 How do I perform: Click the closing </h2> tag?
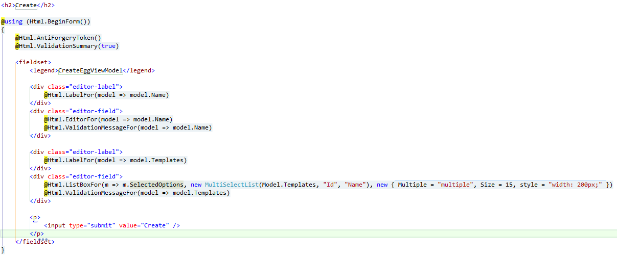point(46,5)
